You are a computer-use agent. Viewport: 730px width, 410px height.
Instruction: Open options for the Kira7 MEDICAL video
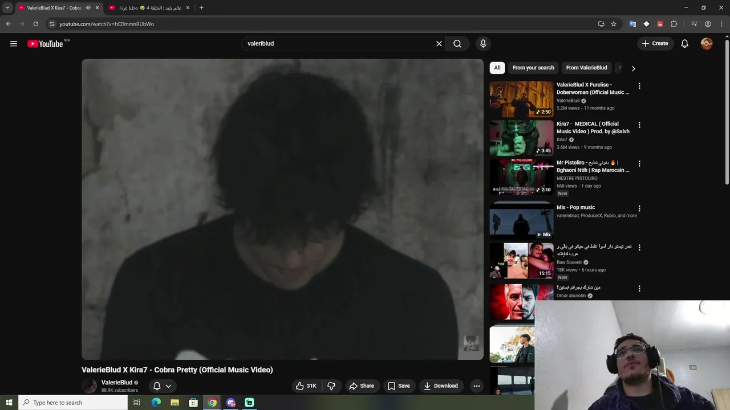[x=639, y=125]
